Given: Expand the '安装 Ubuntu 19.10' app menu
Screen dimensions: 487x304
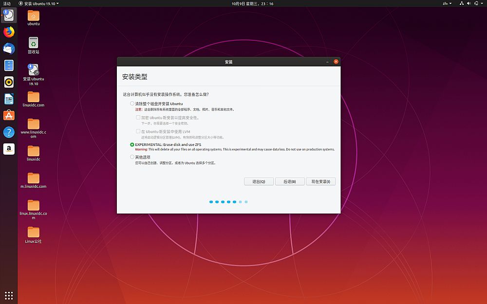Looking at the screenshot, I should (39, 3).
